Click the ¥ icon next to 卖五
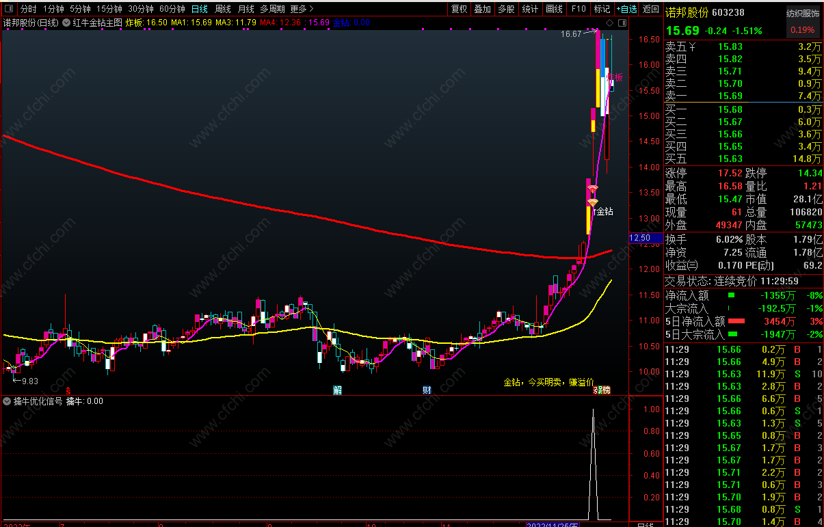Screen dimensions: 824x527 [x=692, y=47]
